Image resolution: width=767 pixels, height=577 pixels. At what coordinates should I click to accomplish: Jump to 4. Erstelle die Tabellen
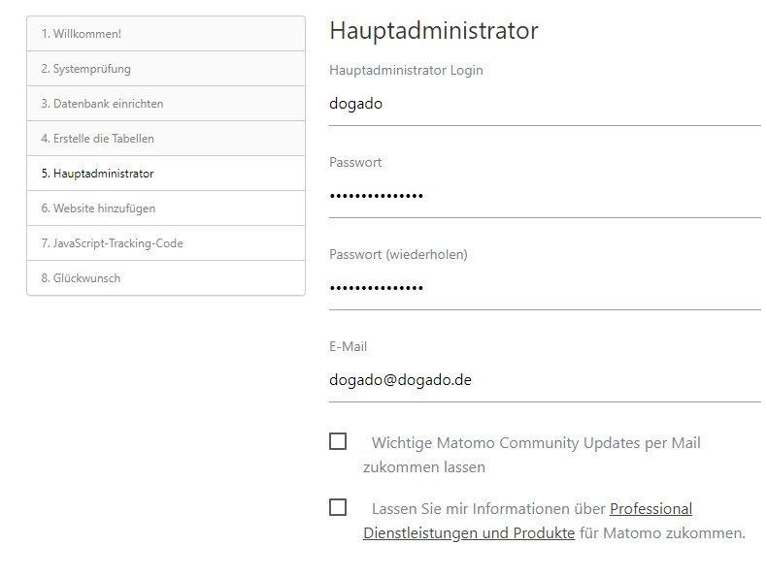coord(97,139)
